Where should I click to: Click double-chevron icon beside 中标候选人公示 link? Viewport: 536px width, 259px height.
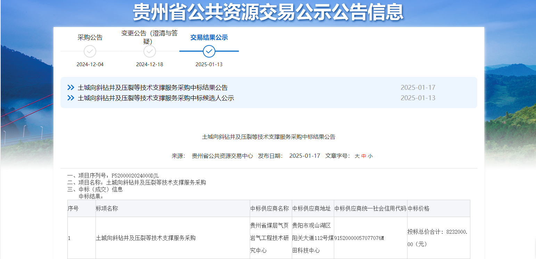[71, 98]
